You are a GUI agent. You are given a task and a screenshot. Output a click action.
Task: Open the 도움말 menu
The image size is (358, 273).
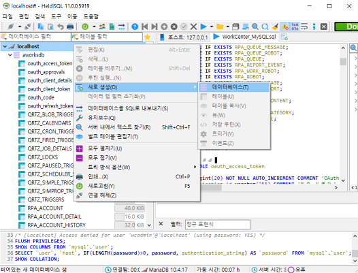coord(91,16)
